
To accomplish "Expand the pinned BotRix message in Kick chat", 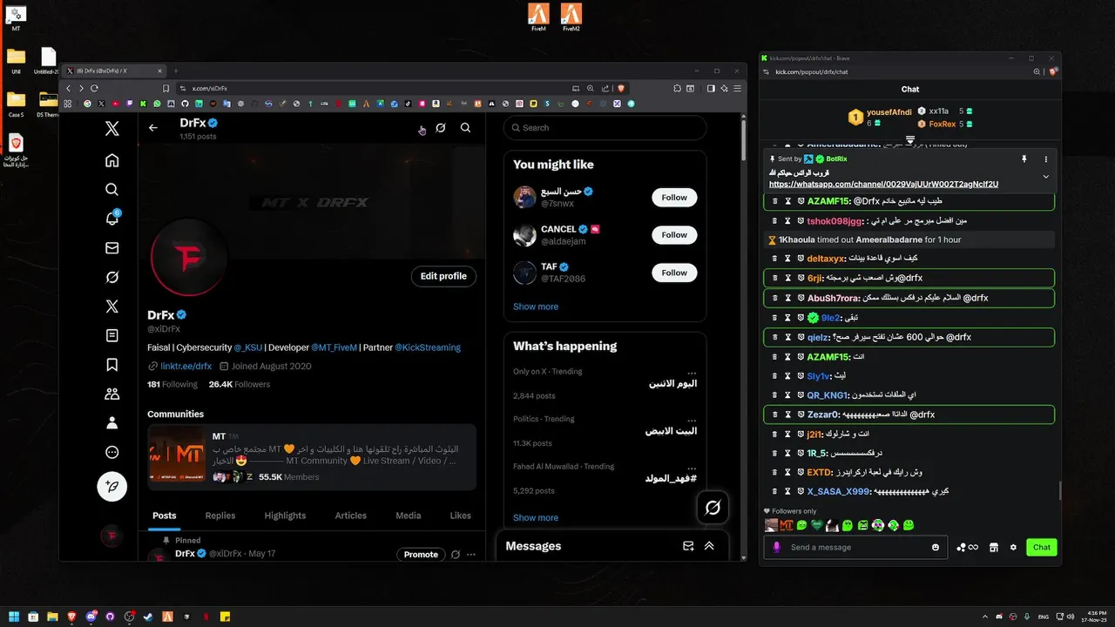I will click(1046, 176).
